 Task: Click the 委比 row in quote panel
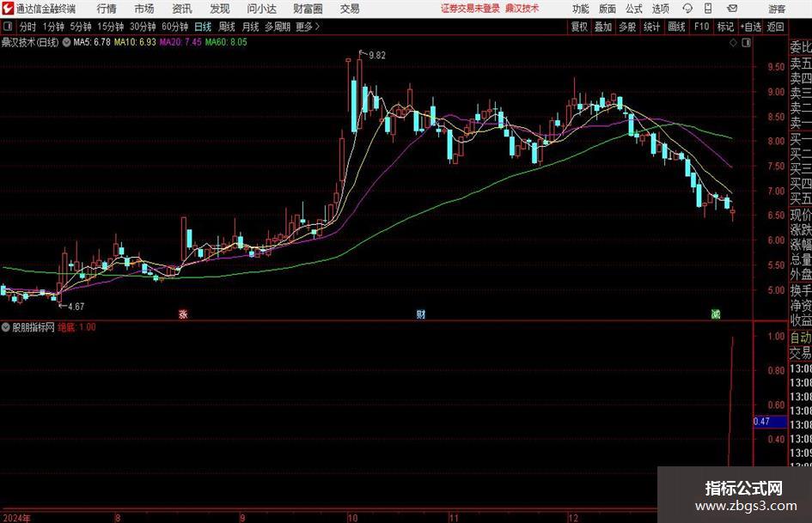(800, 47)
